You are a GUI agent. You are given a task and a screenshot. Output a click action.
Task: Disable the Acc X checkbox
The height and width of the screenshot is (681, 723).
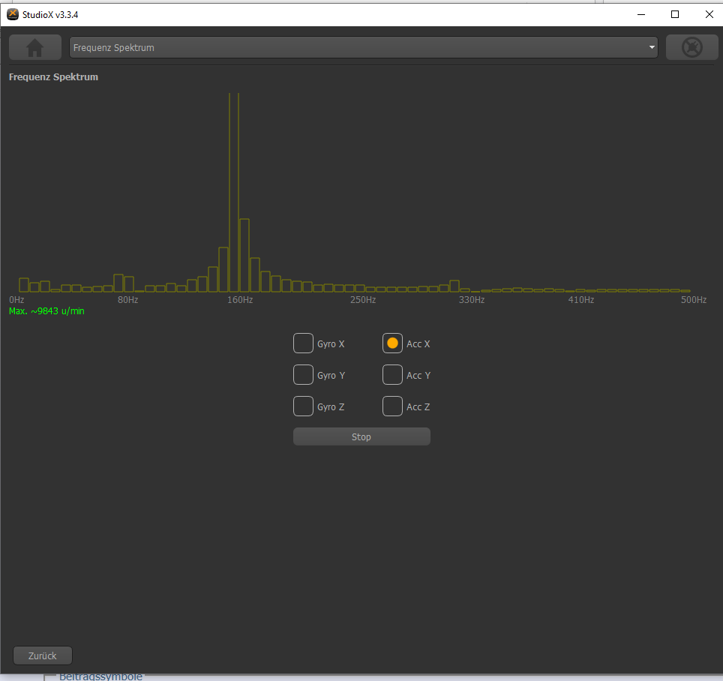pyautogui.click(x=392, y=343)
